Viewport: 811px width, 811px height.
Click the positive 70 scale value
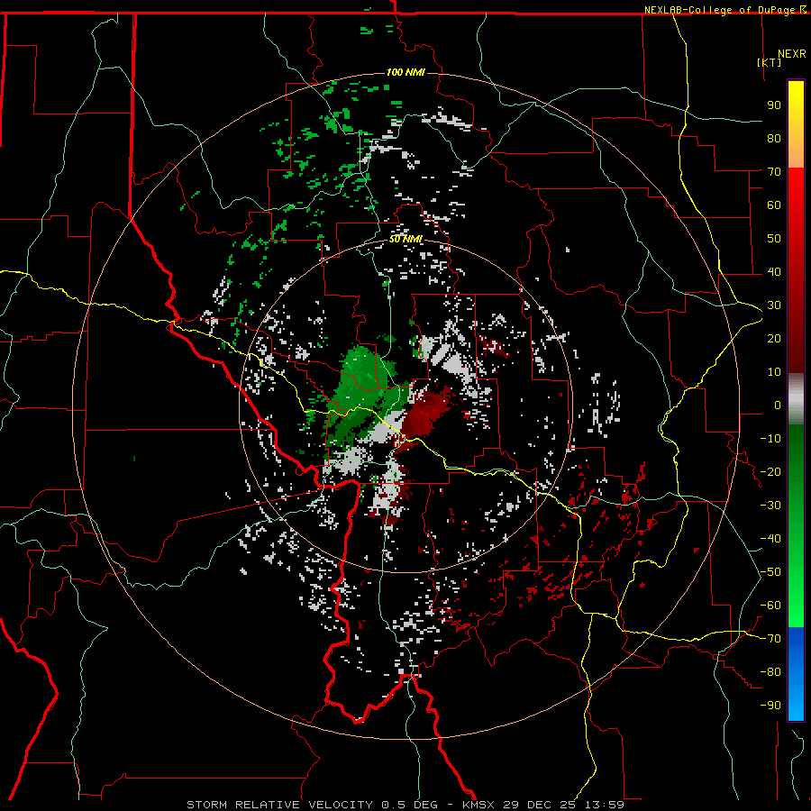(x=774, y=172)
